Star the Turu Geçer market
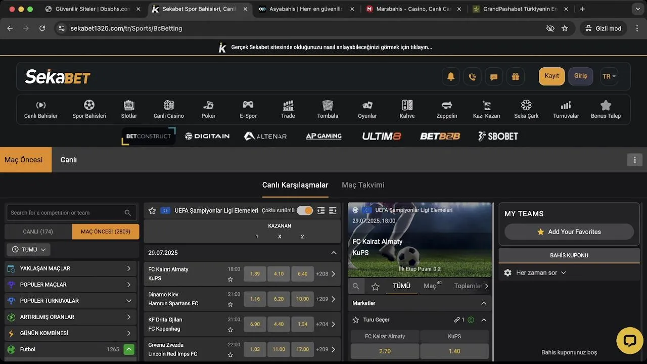 pyautogui.click(x=355, y=320)
